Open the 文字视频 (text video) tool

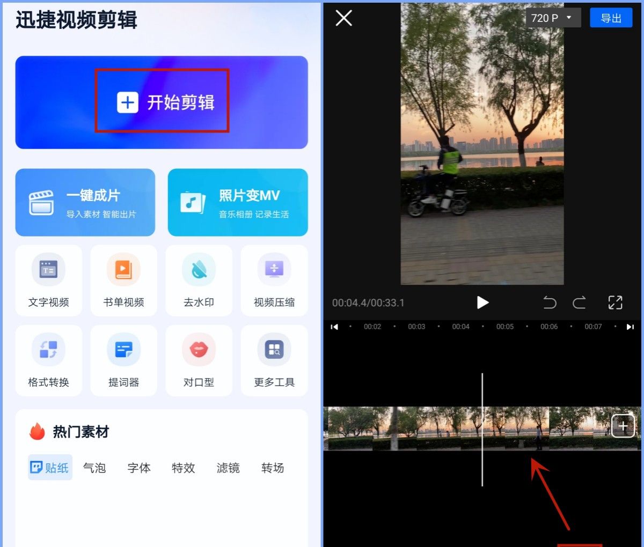pos(48,280)
